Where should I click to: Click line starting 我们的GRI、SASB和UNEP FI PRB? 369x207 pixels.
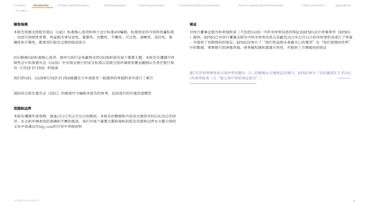83,78
